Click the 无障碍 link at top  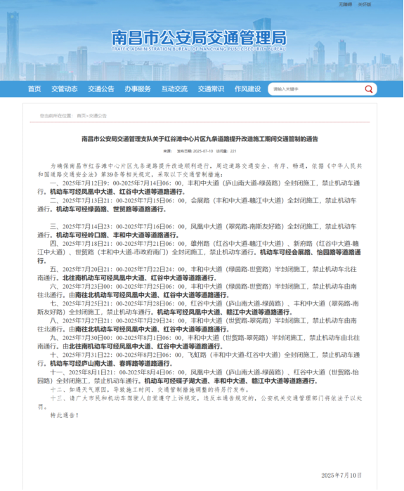point(345,4)
